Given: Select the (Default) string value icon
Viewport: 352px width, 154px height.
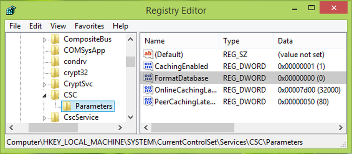Looking at the screenshot, I should [x=148, y=54].
